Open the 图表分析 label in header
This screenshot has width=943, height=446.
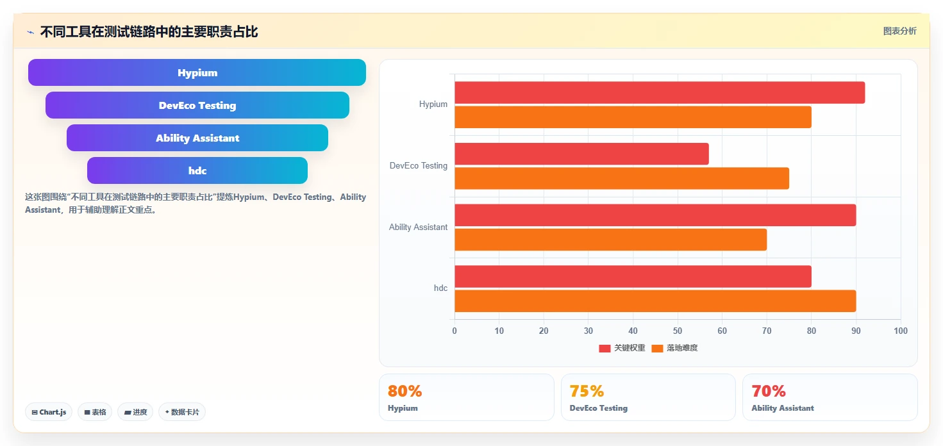pos(899,31)
